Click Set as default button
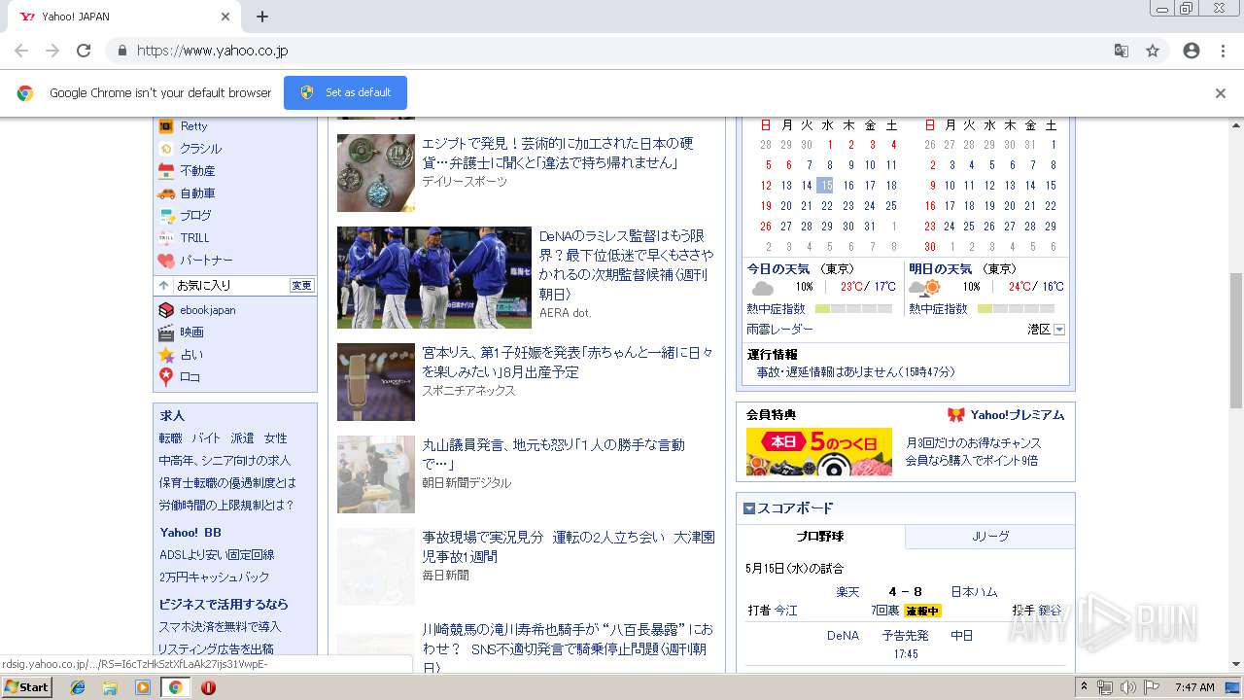 pyautogui.click(x=345, y=92)
